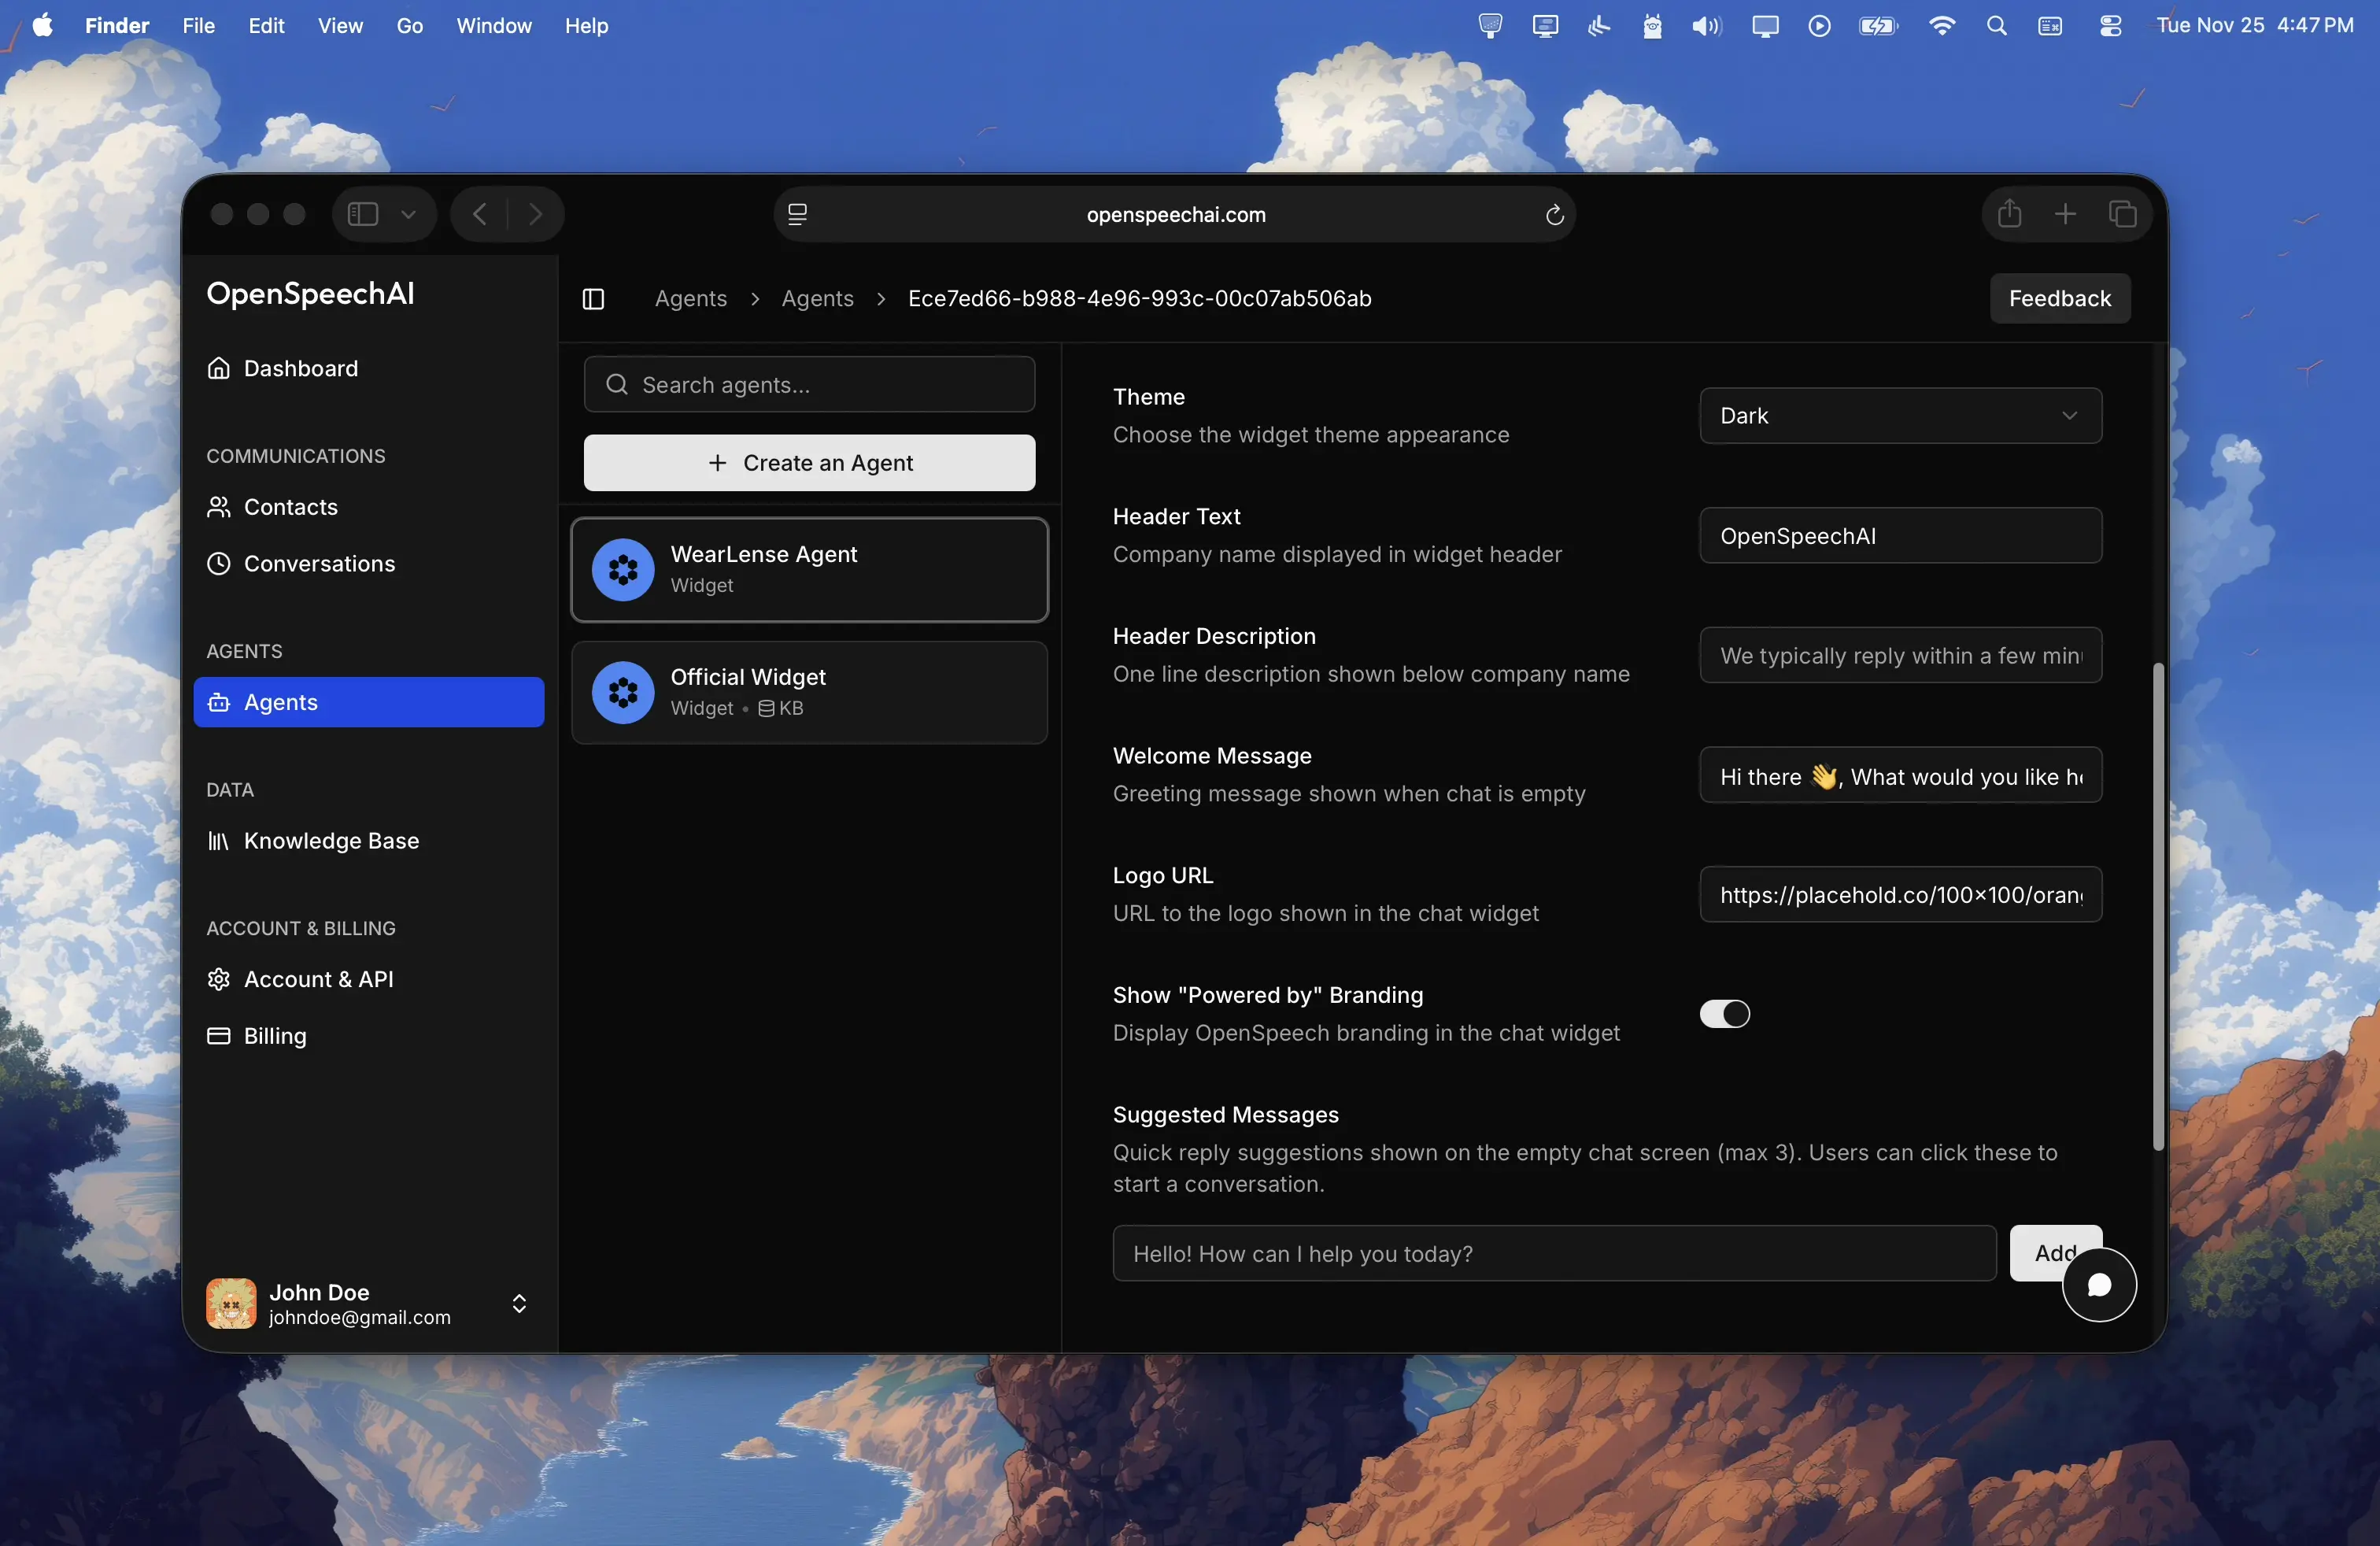Screen dimensions: 2380x1546
Task: Select the Official Widget card
Action: coord(809,693)
